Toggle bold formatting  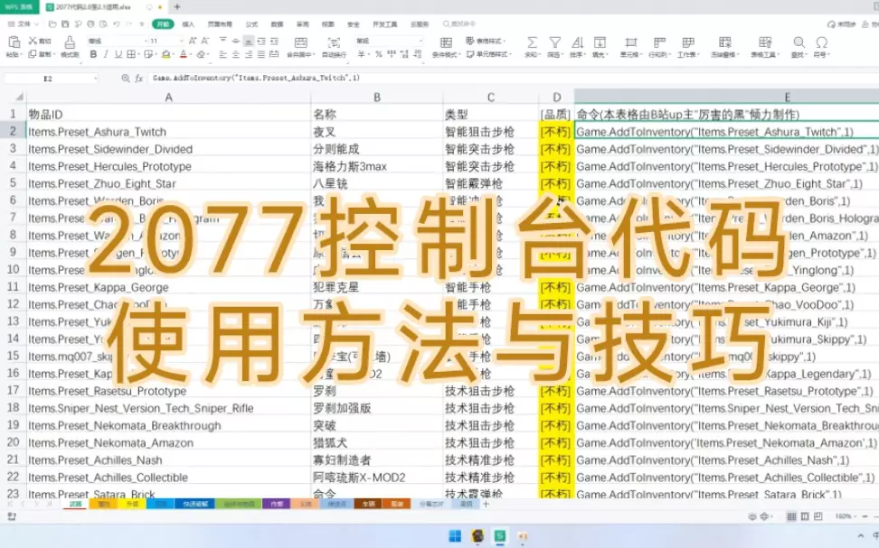93,54
